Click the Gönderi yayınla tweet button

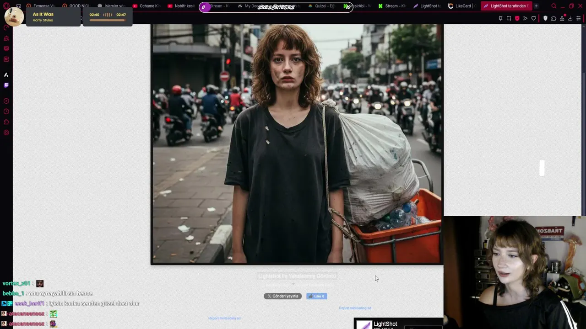click(282, 296)
